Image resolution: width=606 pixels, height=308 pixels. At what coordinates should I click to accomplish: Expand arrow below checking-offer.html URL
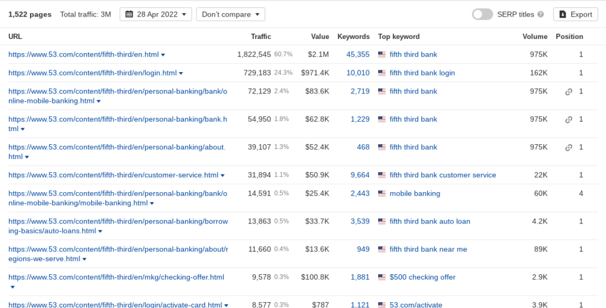(x=12, y=287)
